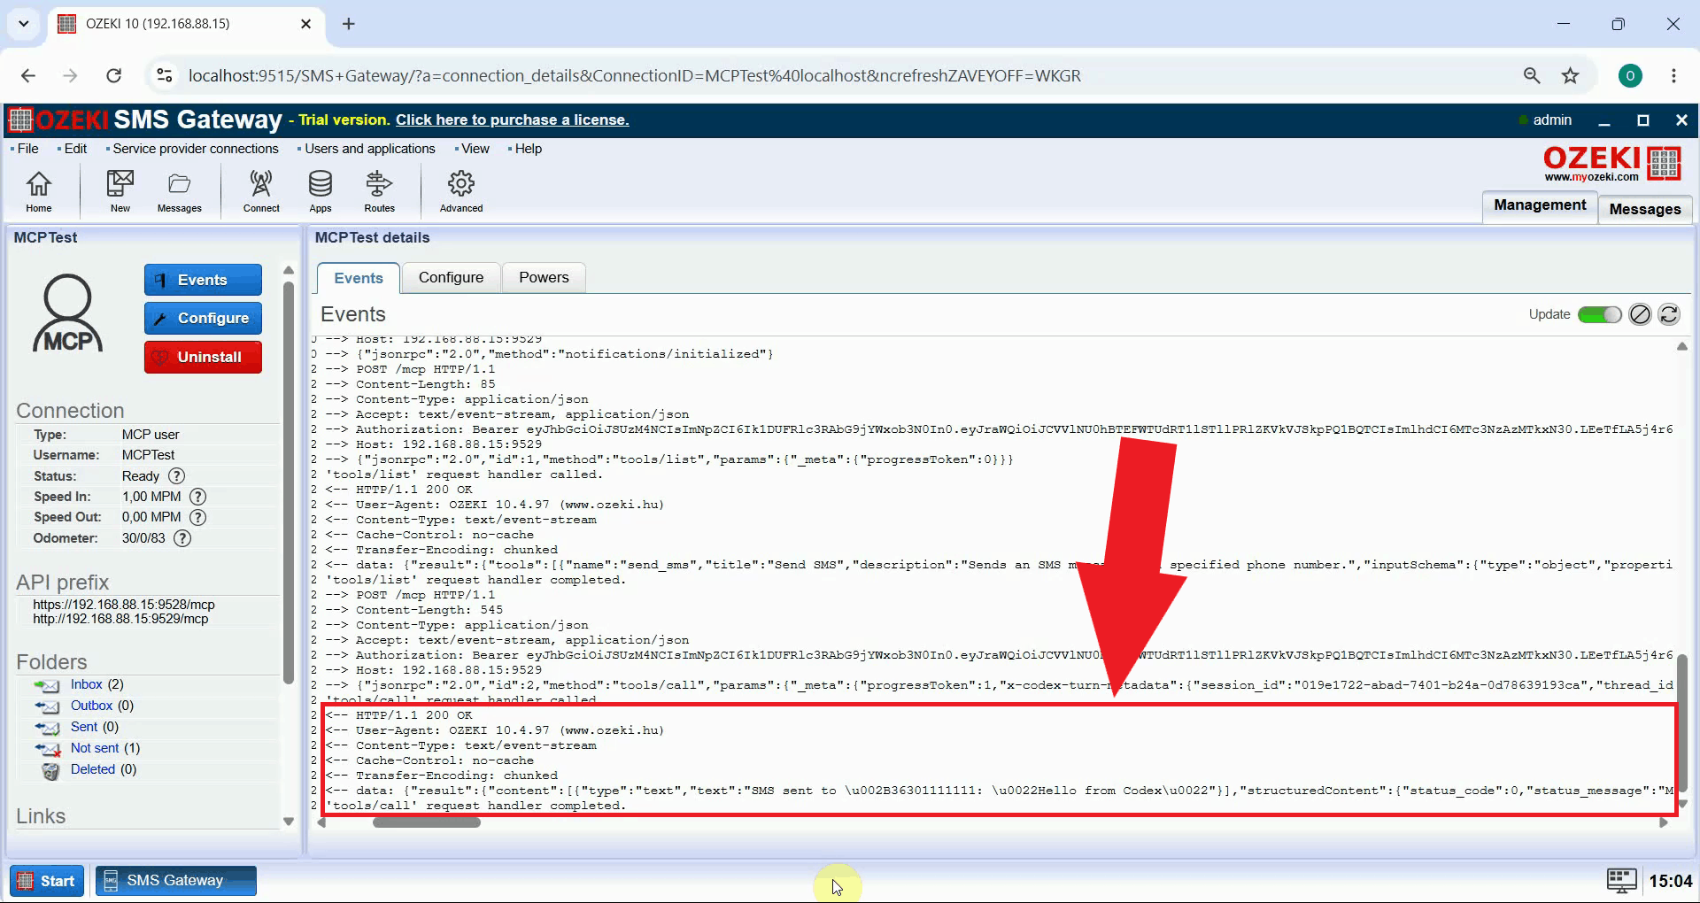Click the blue Configure button

(203, 318)
